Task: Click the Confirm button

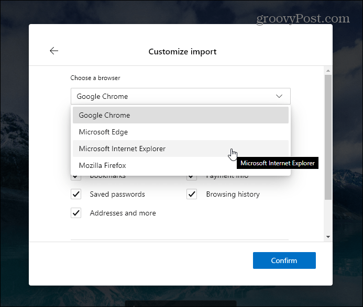Action: point(284,260)
